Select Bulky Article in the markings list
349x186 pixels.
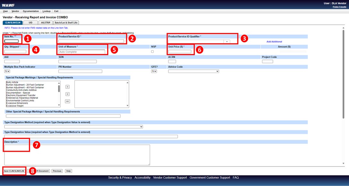pos(12,83)
